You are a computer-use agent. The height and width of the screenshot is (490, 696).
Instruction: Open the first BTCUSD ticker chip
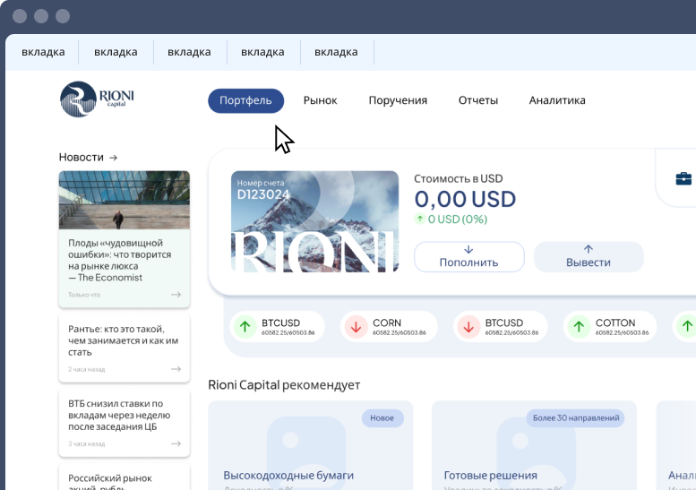click(278, 327)
